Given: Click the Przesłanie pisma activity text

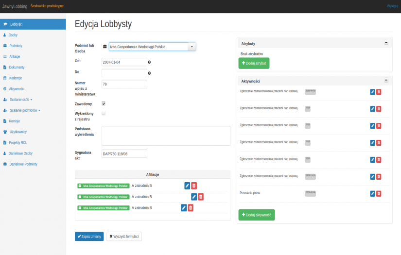Looking at the screenshot, I should coord(250,193).
